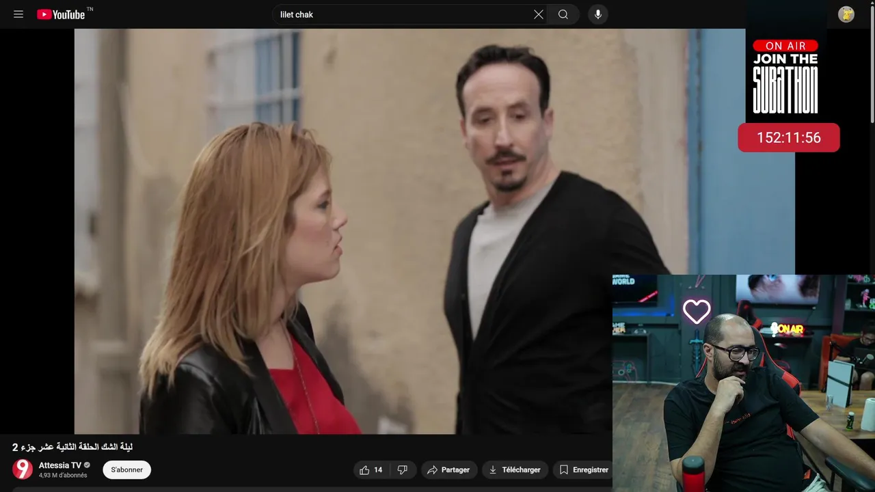Screen dimensions: 875x492
Task: Download the video via Télécharger
Action: (515, 470)
